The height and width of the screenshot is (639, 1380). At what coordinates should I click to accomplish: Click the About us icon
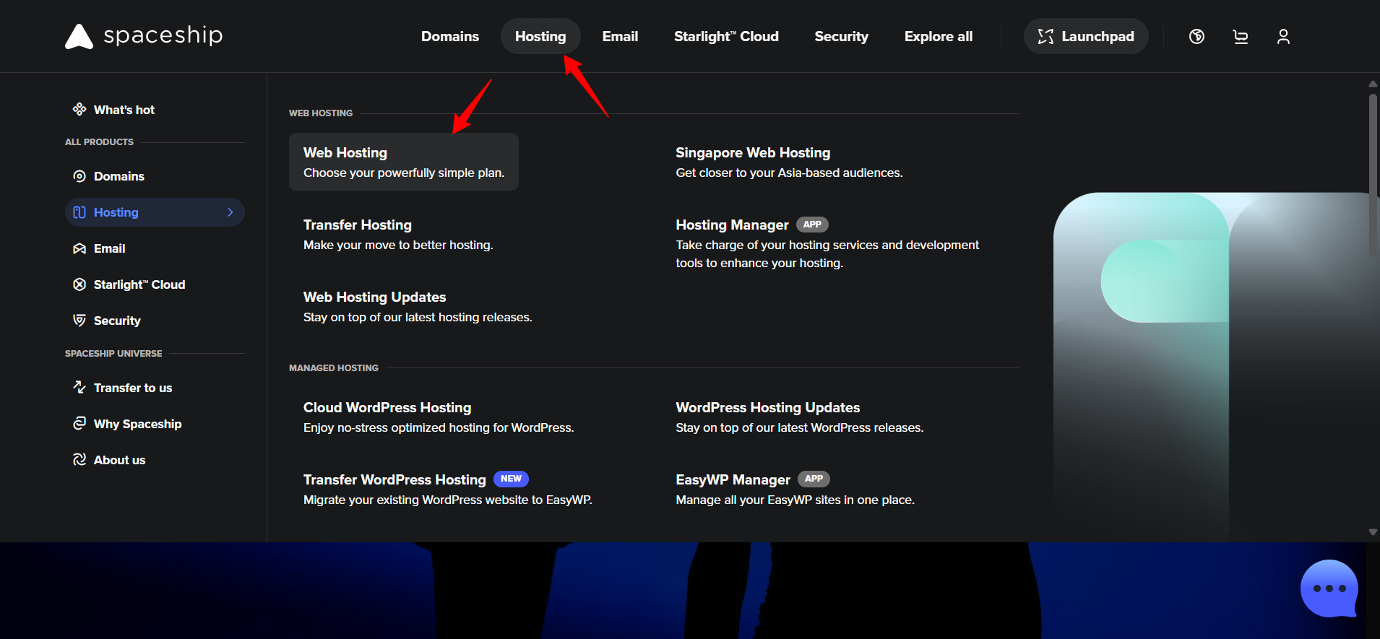coord(79,459)
